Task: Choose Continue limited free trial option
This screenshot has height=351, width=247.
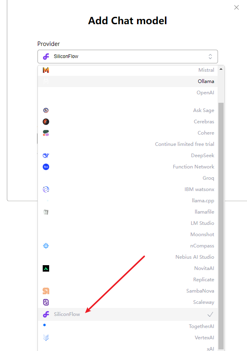Action: click(x=185, y=144)
